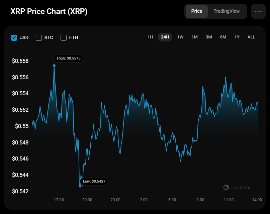This screenshot has width=270, height=214.
Task: Click the low price point dot
Action: click(80, 186)
